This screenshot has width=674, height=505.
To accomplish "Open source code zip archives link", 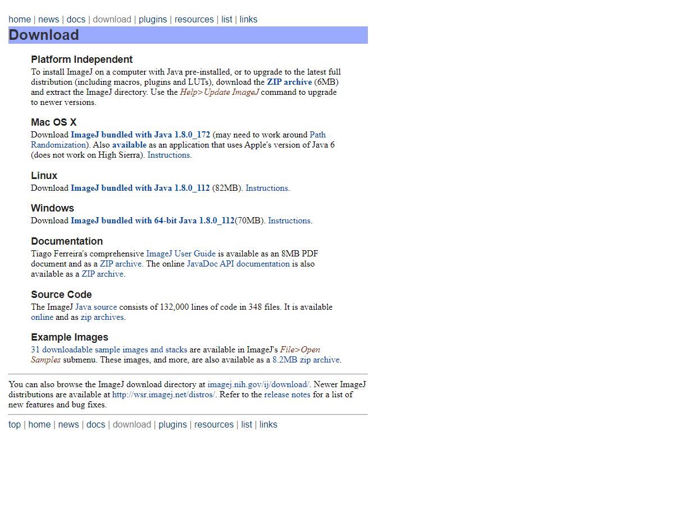I will (x=102, y=317).
